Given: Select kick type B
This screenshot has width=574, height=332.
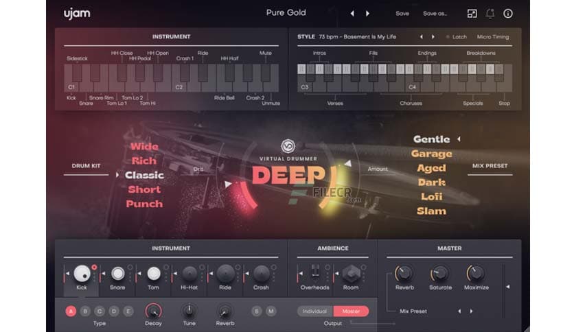Looking at the screenshot, I should [85, 311].
